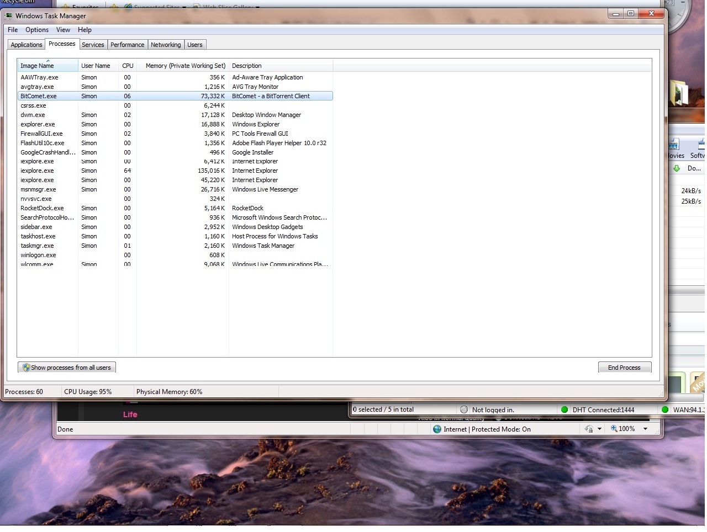
Task: Switch to the Services tab
Action: tap(93, 45)
